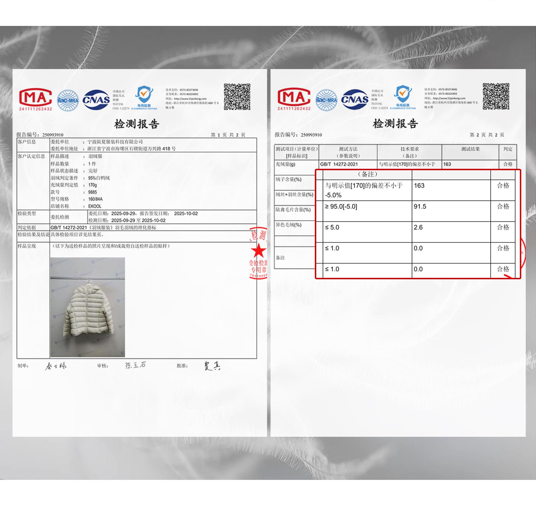
Task: Click the CMA logo on report page 2
Action: tap(294, 99)
